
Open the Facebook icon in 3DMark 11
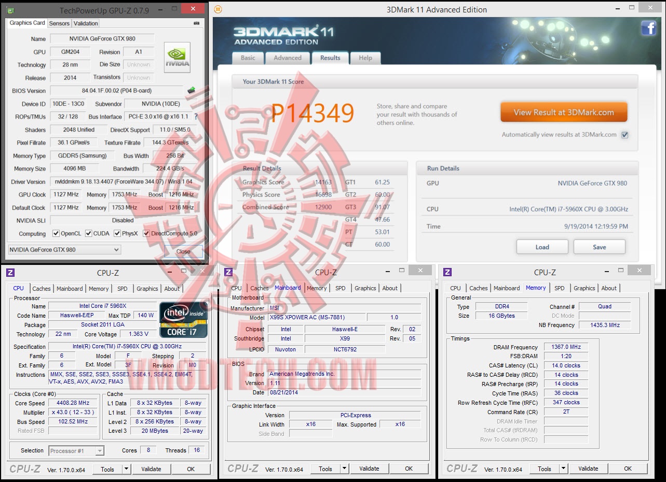click(649, 28)
